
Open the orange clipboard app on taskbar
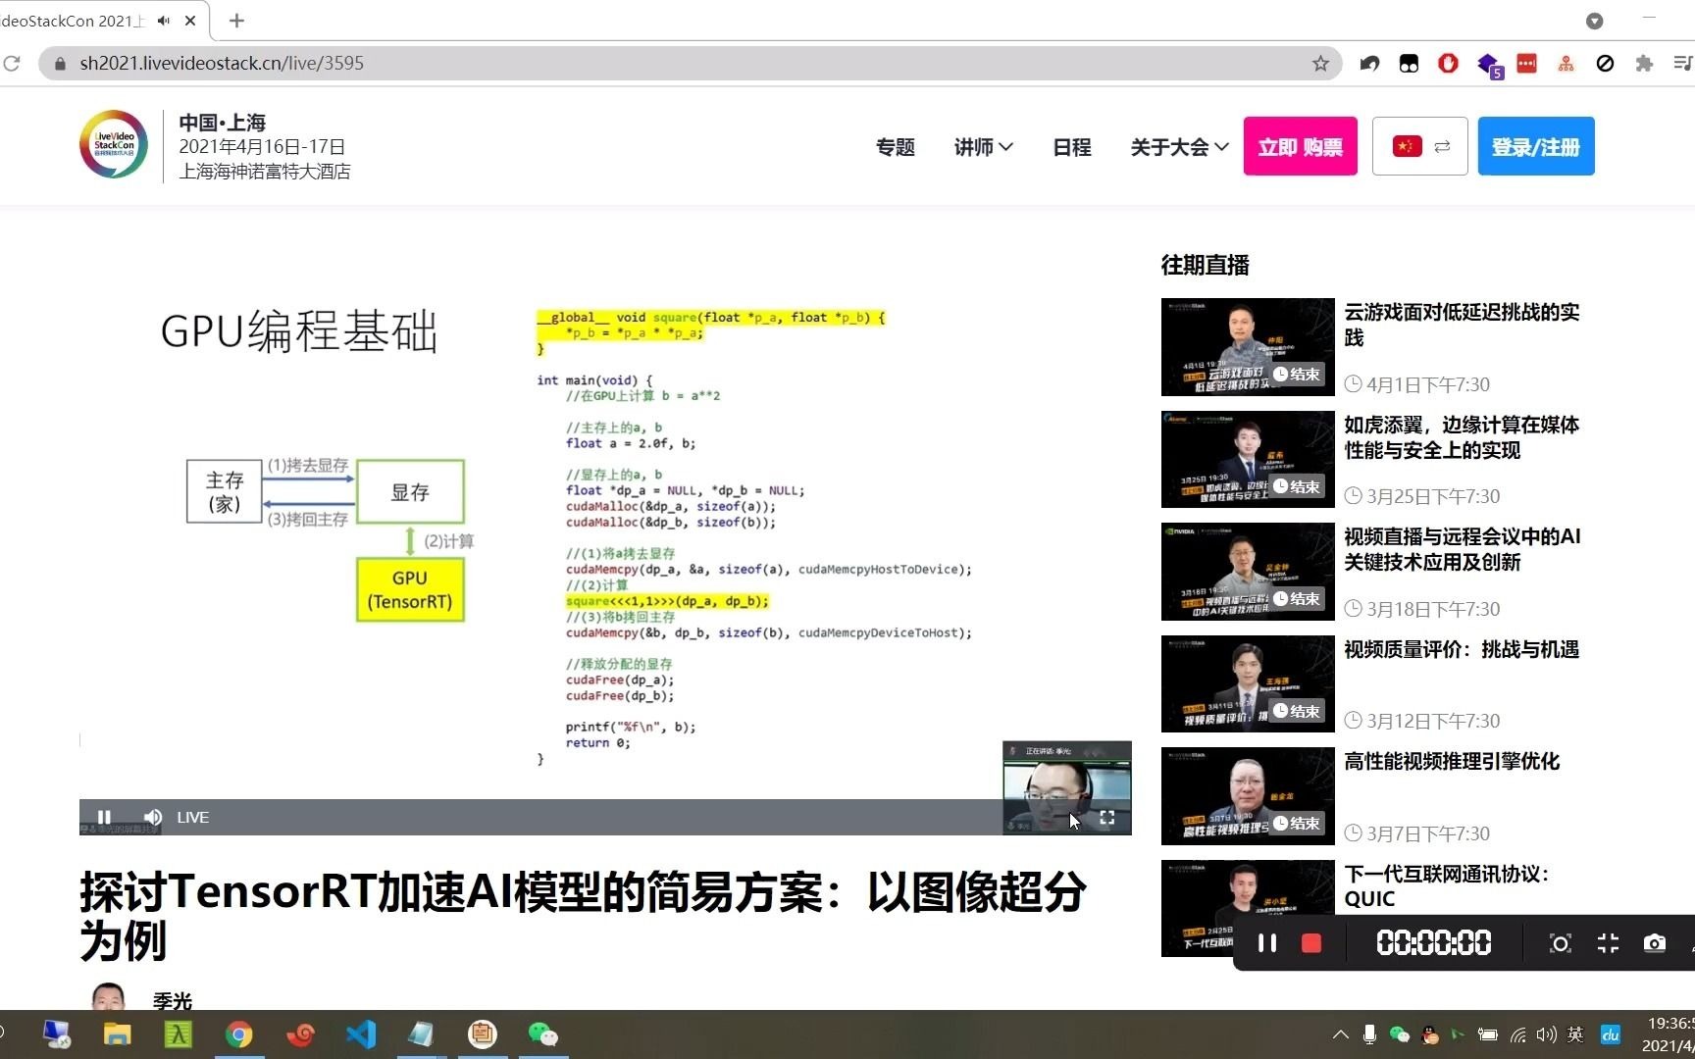coord(482,1034)
